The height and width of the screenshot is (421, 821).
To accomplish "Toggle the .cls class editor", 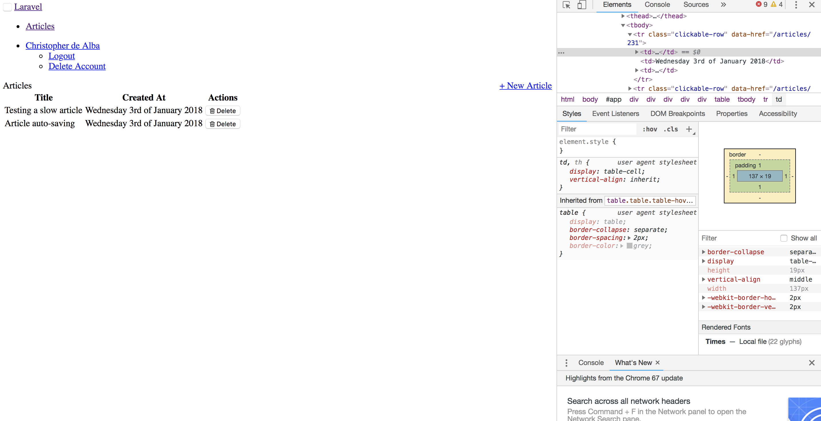I will (x=670, y=129).
